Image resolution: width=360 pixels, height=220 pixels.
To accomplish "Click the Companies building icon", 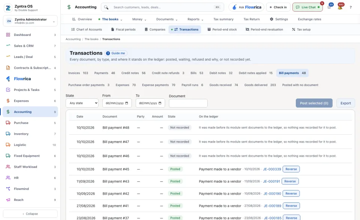I will click(146, 30).
